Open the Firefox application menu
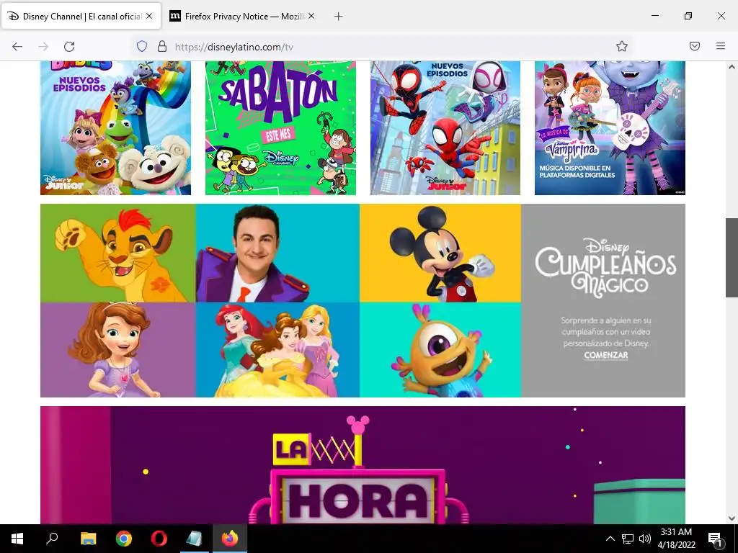The image size is (738, 553). click(721, 46)
